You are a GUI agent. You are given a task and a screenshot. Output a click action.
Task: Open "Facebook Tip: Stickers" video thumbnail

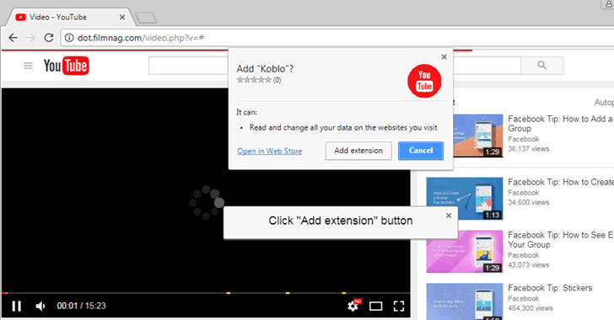click(x=465, y=301)
